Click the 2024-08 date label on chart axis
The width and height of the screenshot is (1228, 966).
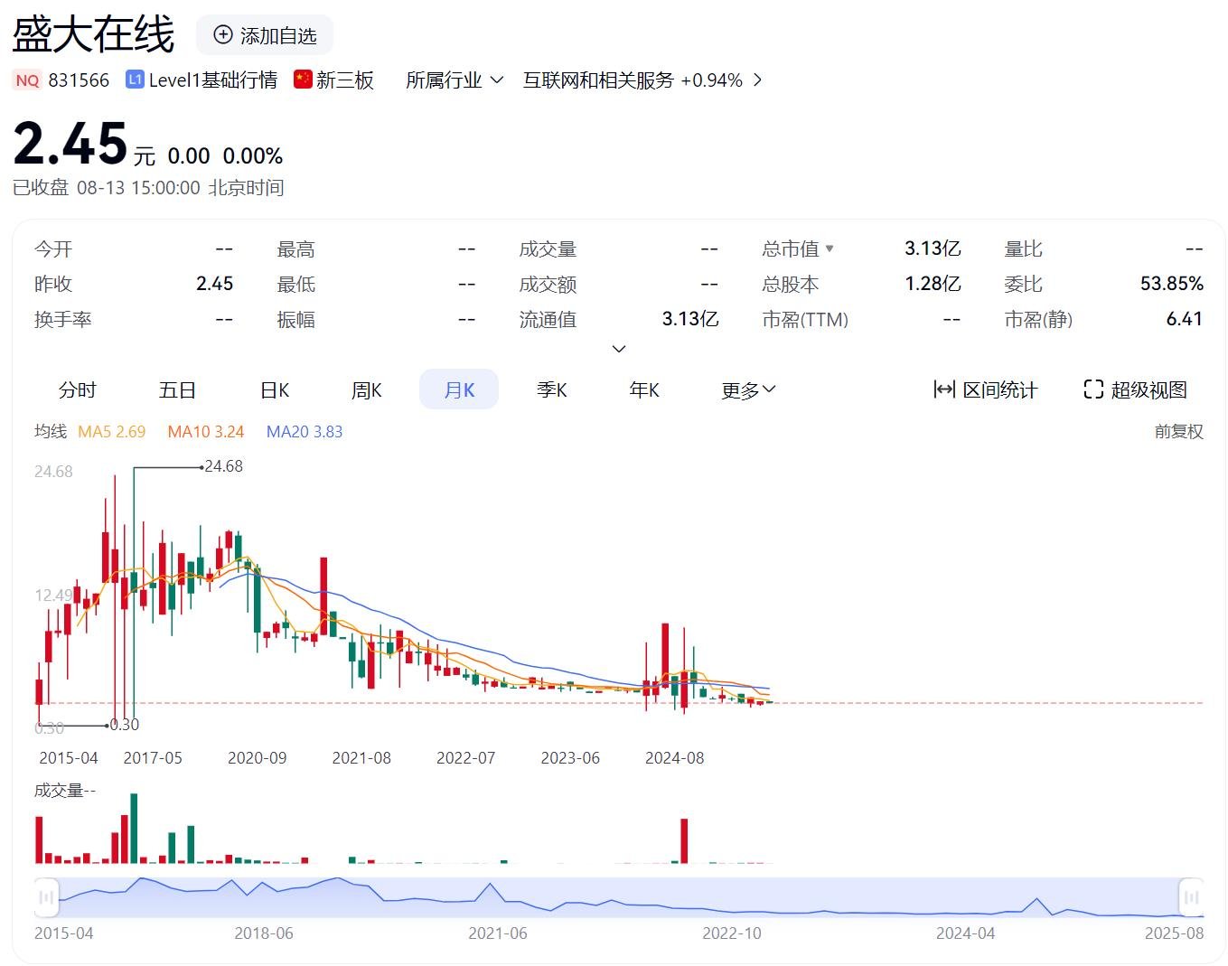[674, 758]
